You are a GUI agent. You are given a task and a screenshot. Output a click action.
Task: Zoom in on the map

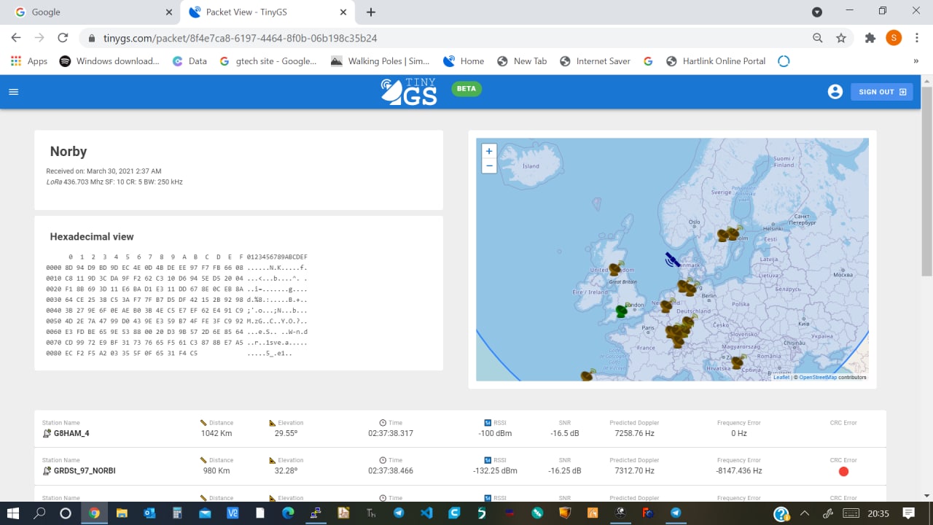click(x=489, y=151)
